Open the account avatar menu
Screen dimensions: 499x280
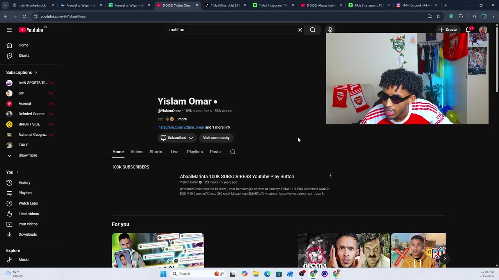click(x=483, y=30)
